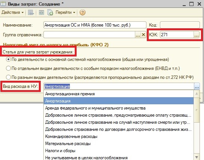Click the Группа справочника input field

click(89, 35)
